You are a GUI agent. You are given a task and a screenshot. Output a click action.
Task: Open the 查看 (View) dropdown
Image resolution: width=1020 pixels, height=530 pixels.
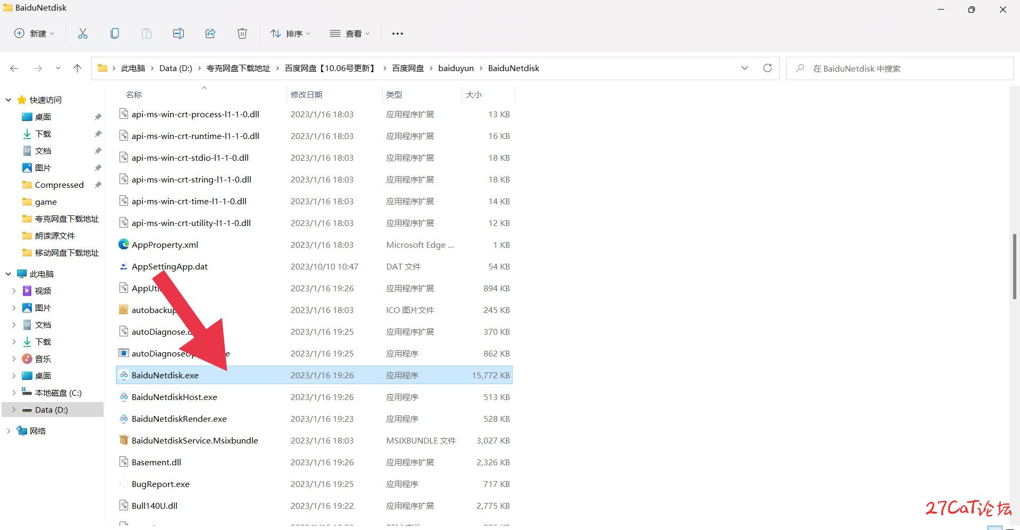[350, 33]
